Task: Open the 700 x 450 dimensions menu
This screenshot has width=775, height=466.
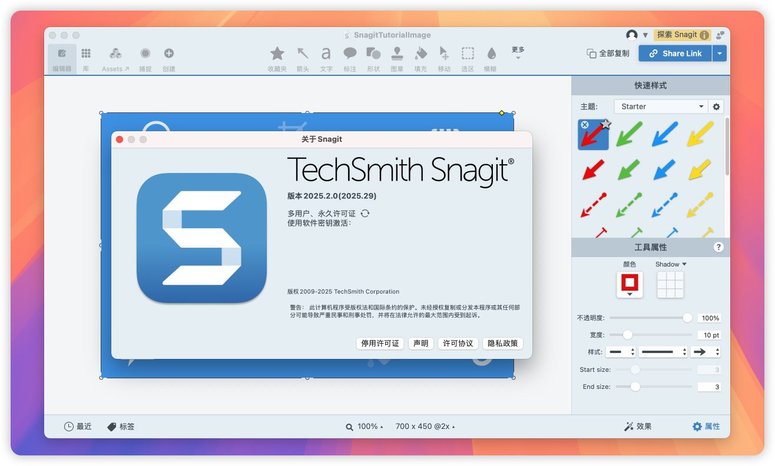Action: pyautogui.click(x=425, y=427)
